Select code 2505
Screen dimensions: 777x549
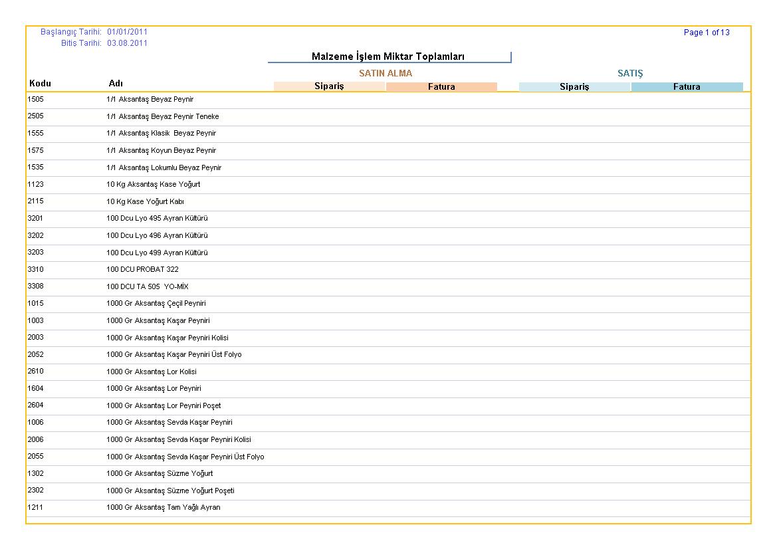36,116
